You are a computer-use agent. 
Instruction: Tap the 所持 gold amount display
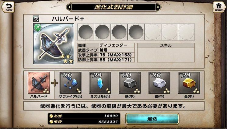click(84, 122)
